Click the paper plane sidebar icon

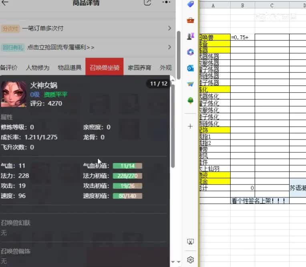coord(191,84)
